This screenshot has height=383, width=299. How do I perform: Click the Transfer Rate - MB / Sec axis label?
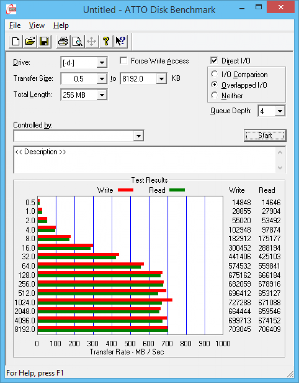click(x=127, y=352)
